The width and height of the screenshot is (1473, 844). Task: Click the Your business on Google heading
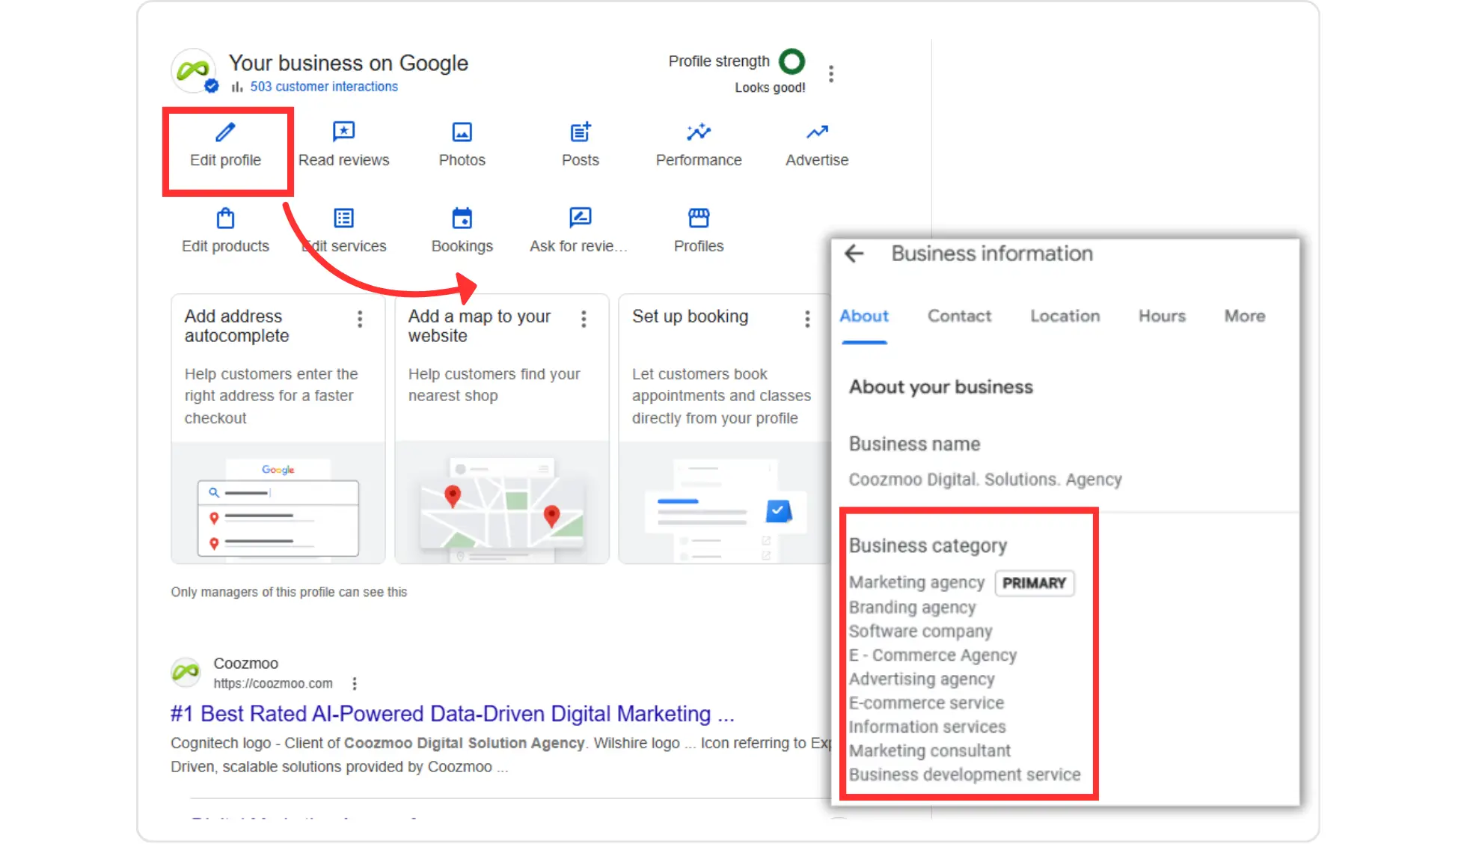(348, 63)
